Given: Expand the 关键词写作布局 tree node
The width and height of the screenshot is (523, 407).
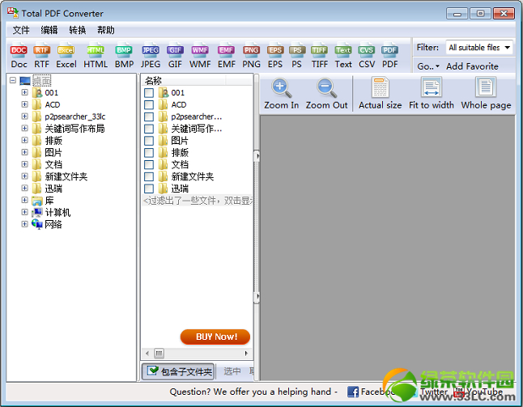Looking at the screenshot, I should click(24, 128).
